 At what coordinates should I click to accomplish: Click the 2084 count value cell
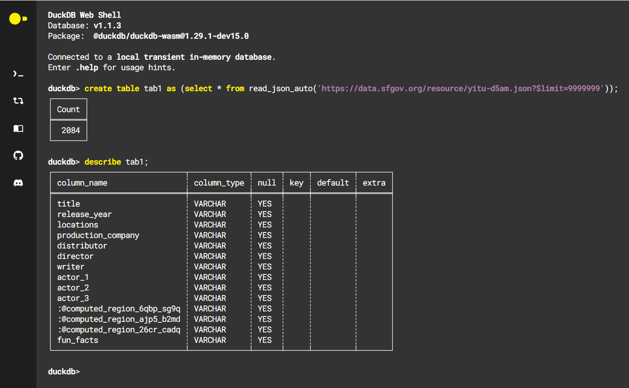click(71, 130)
